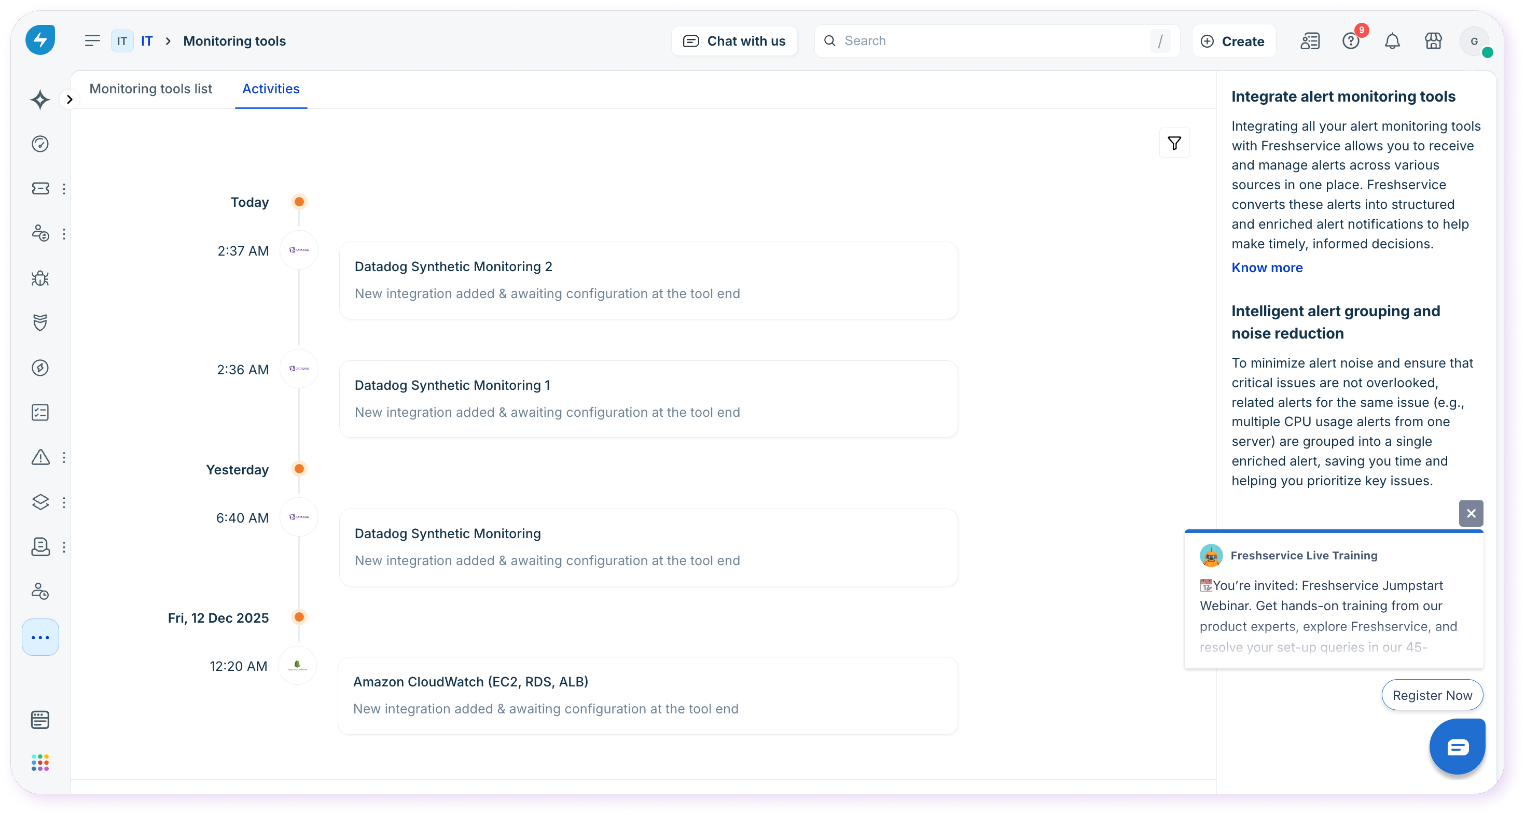Open the activities filter icon
The height and width of the screenshot is (815, 1525).
coord(1174,143)
